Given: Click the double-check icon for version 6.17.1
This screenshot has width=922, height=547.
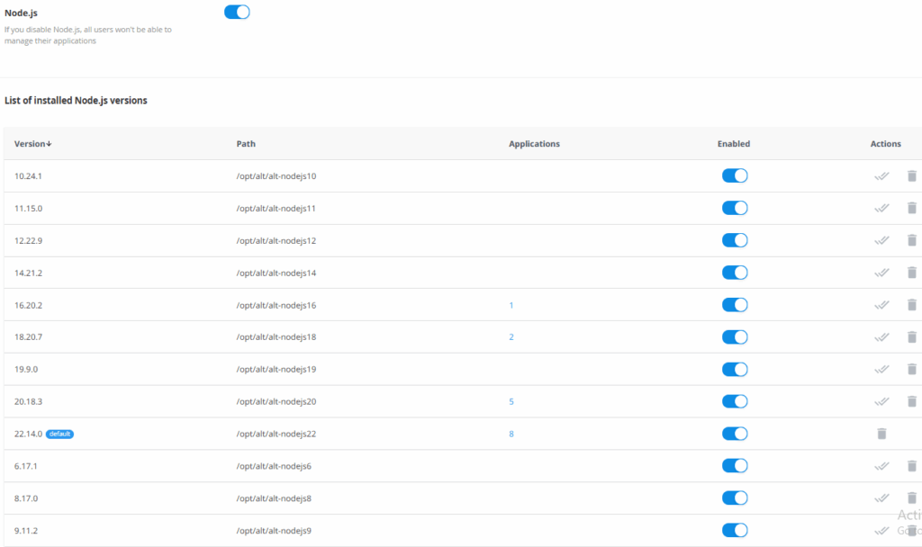Looking at the screenshot, I should pos(882,466).
